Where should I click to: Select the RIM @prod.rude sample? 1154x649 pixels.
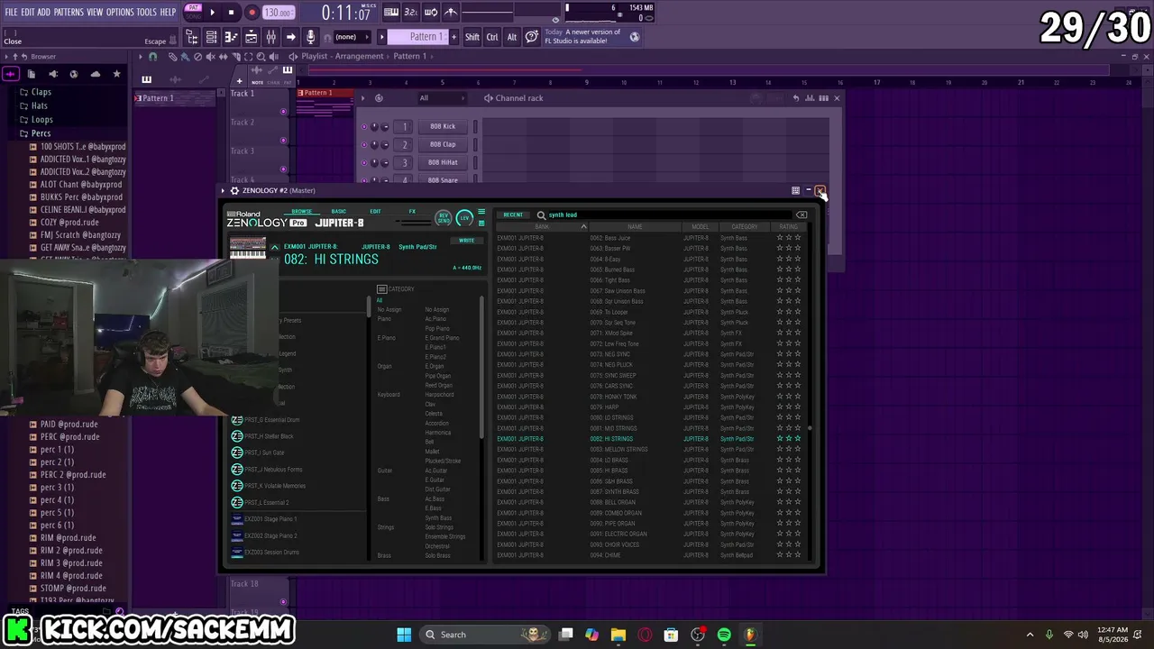[x=68, y=537]
